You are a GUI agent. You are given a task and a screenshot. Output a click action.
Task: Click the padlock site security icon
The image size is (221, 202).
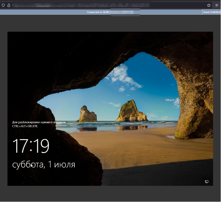coord(9,5)
